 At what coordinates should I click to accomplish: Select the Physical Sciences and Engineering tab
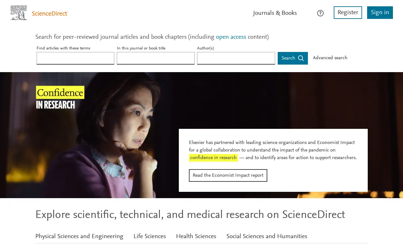point(79,236)
